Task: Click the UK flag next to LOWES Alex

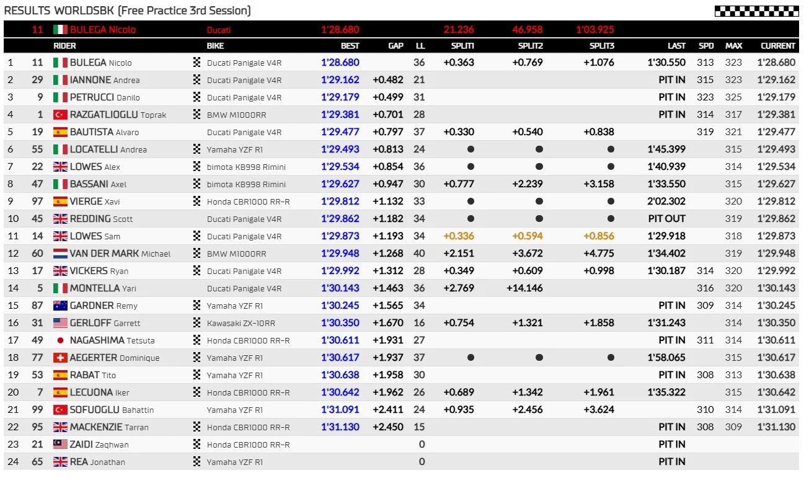Action: (x=60, y=167)
